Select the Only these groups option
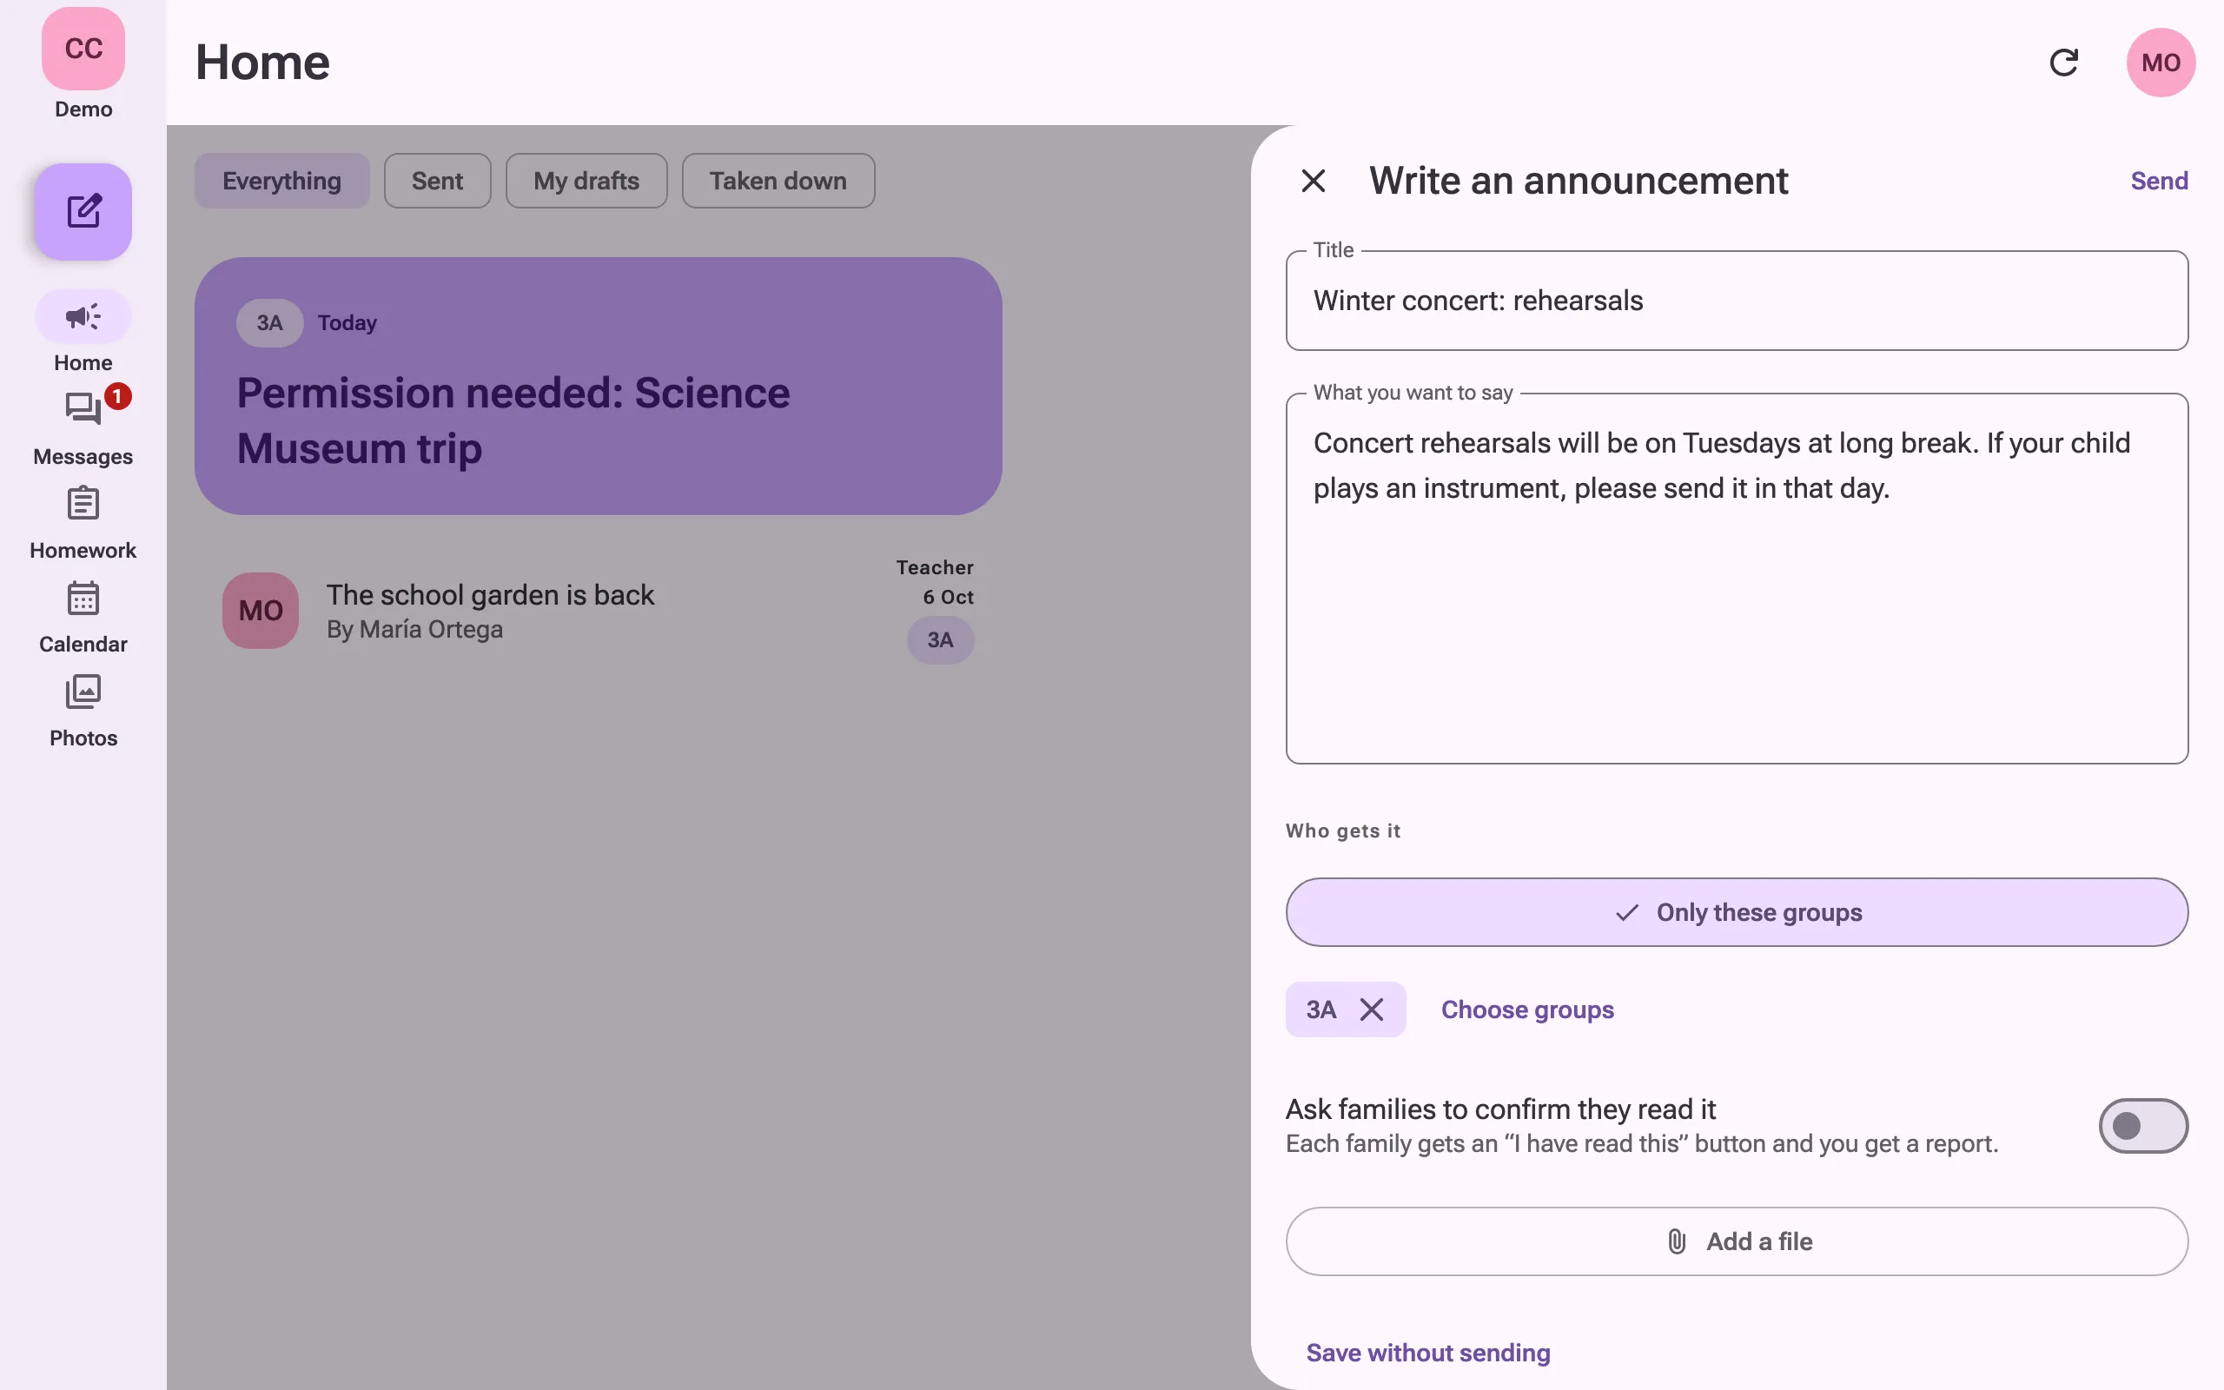The width and height of the screenshot is (2224, 1390). tap(1736, 912)
